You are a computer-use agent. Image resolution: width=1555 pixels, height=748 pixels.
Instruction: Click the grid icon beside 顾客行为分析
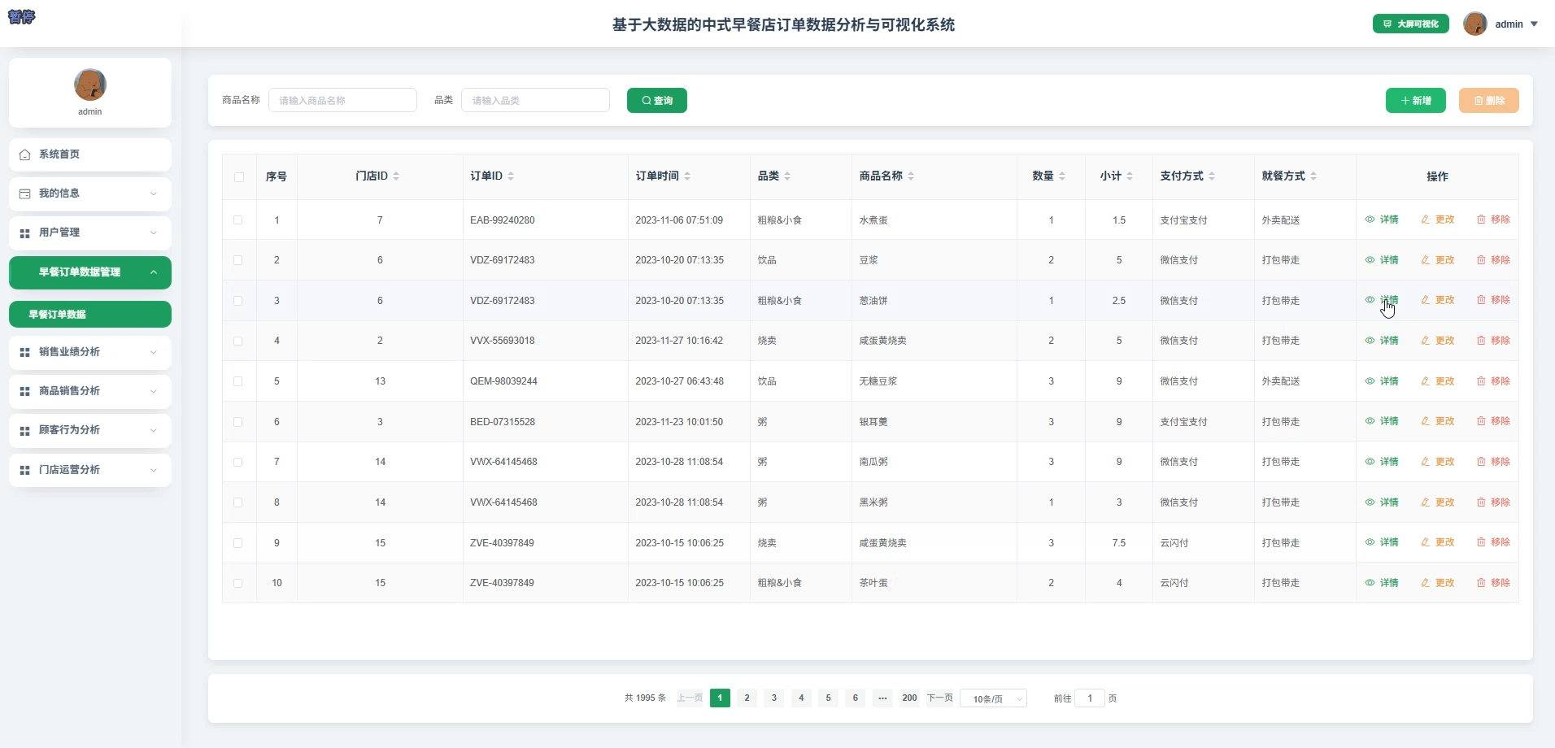(24, 431)
